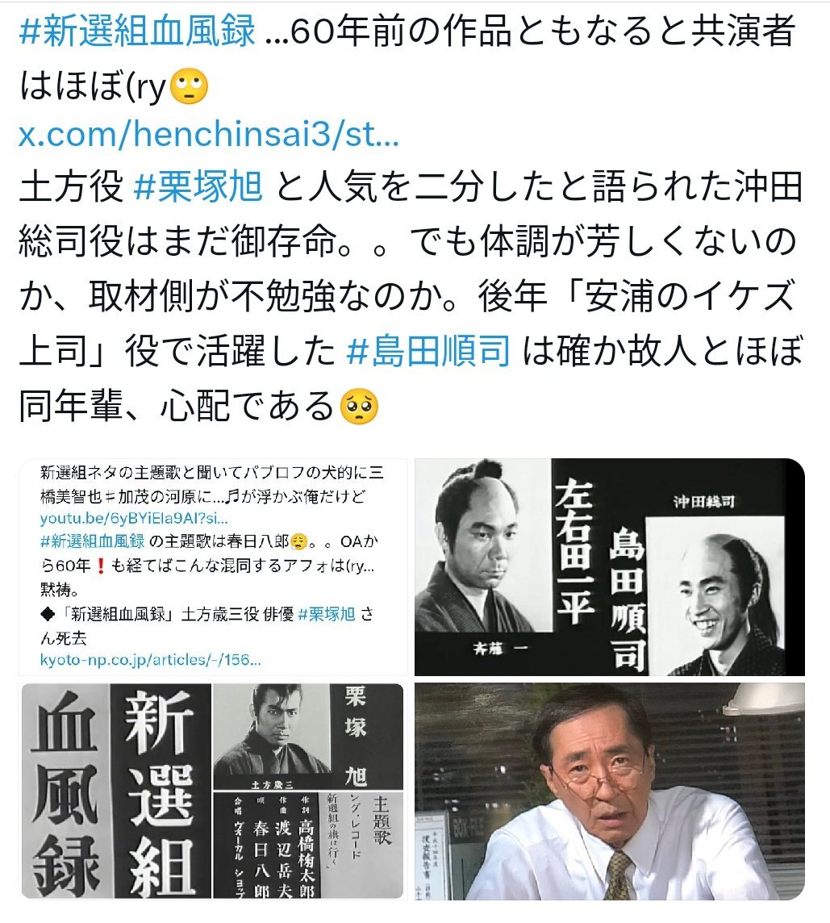Open the x.com/henchinsai3 link
This screenshot has height=923, width=830.
coord(209,134)
